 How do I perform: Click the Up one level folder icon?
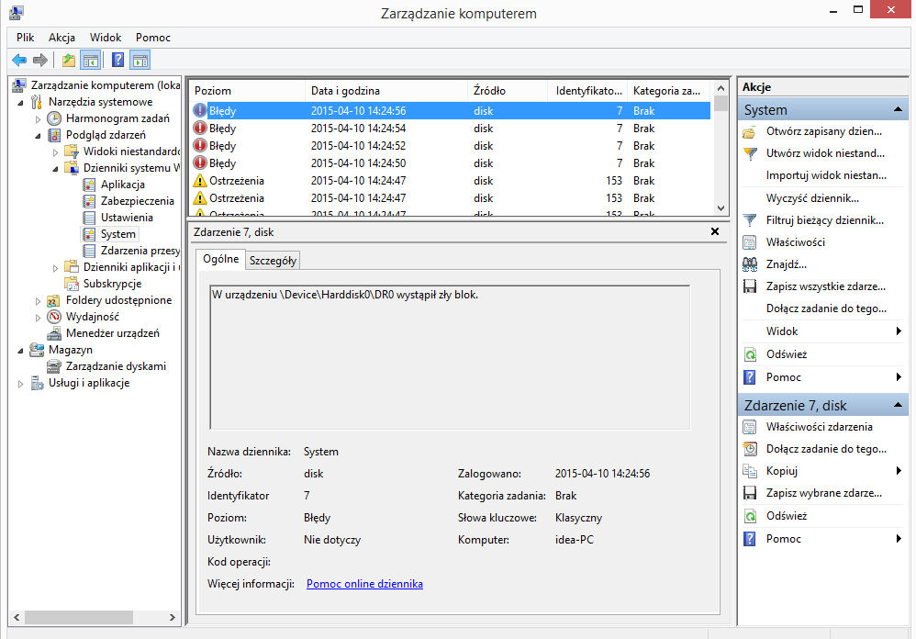point(69,61)
